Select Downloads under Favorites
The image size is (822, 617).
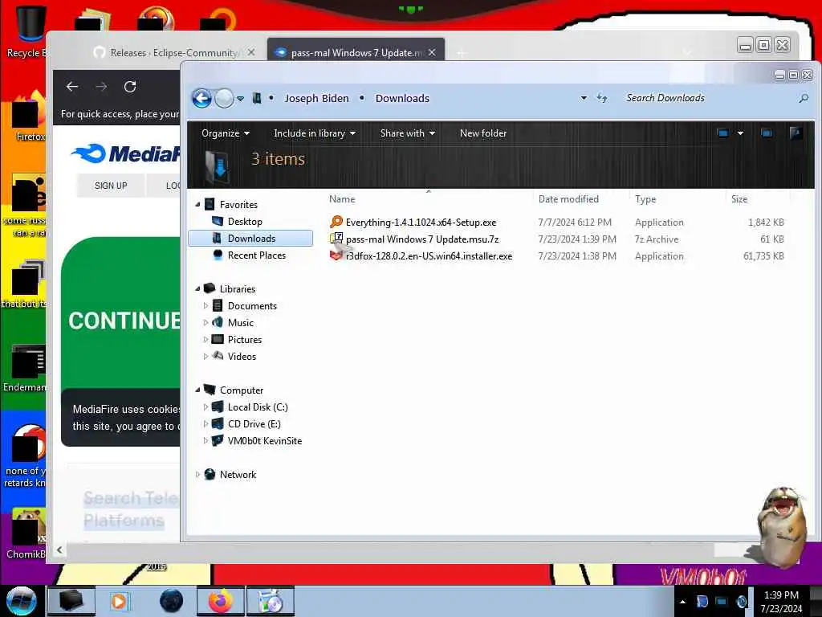(x=250, y=238)
